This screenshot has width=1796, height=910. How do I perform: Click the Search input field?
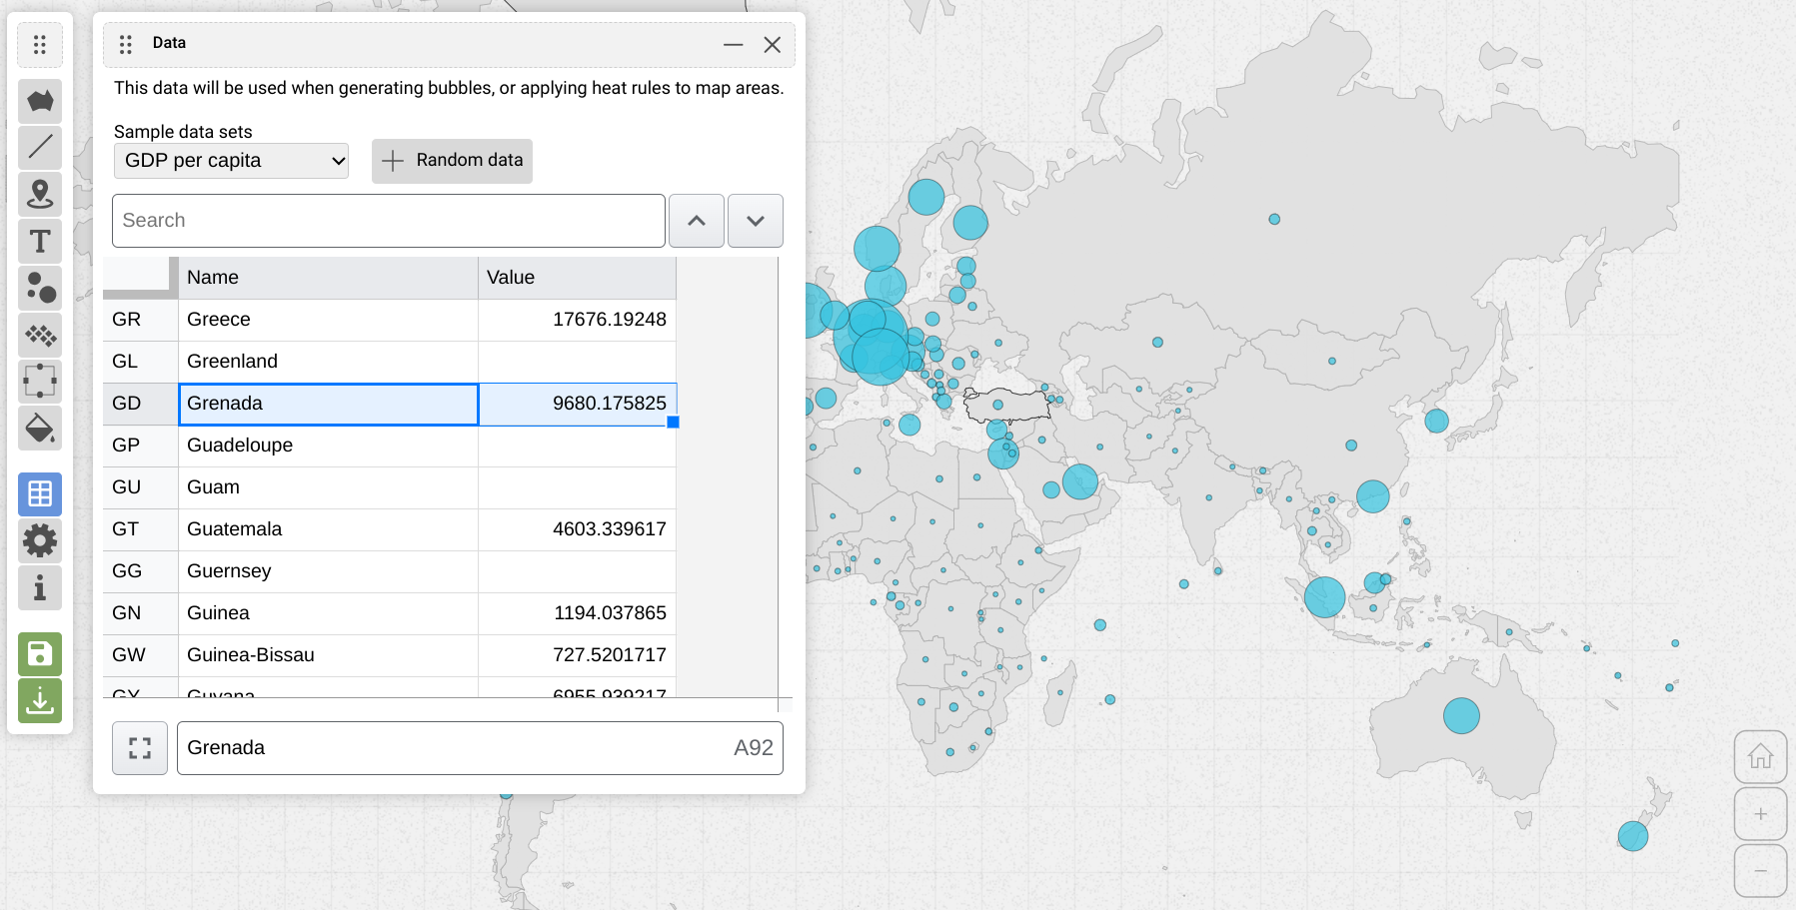coord(388,221)
